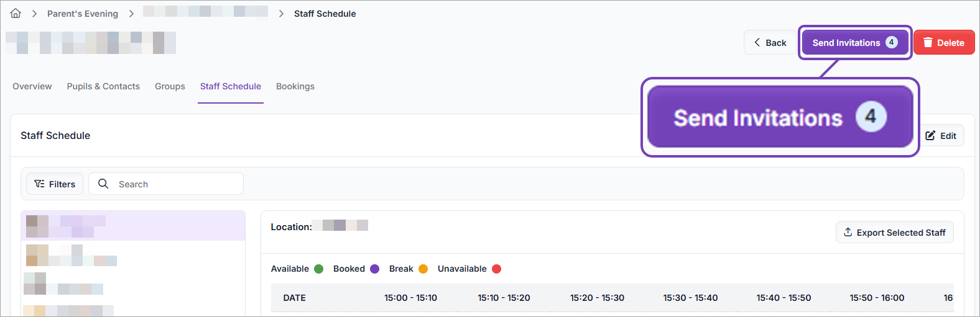Click the back chevron arrow icon
This screenshot has width=980, height=317.
coord(757,42)
